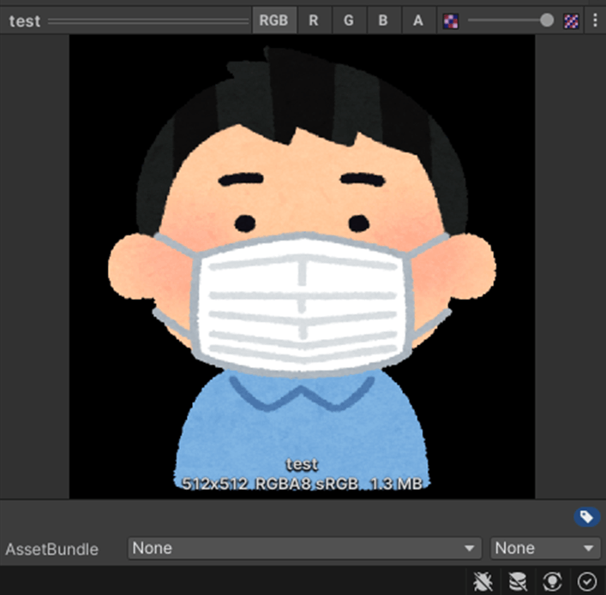Viewport: 606px width, 595px height.
Task: Open the AssetBundle variant dropdown
Action: [545, 548]
